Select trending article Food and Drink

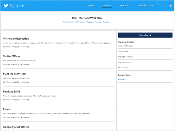click(x=123, y=68)
